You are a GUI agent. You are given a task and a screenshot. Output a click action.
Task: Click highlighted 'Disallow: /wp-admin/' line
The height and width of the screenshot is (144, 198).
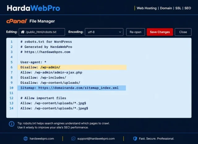[x=72, y=67]
